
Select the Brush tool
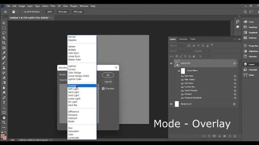tap(4, 63)
